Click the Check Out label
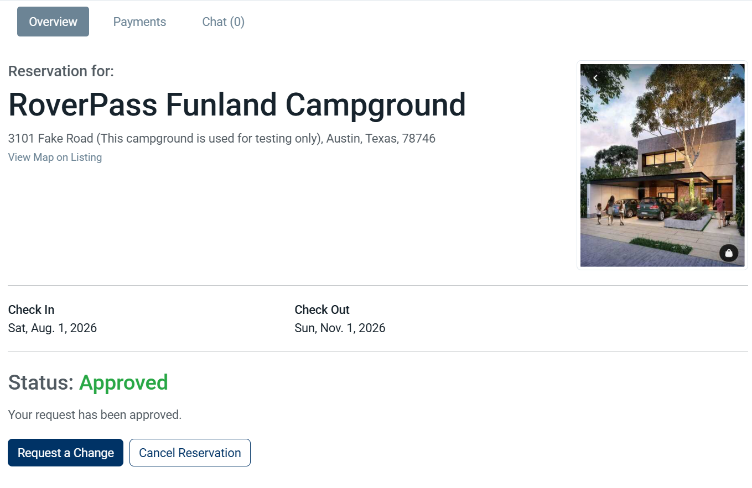 coord(322,309)
